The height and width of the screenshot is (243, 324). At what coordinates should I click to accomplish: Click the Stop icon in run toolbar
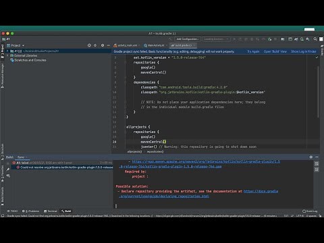click(275, 39)
